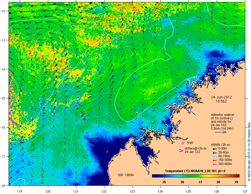
Task: Click latitude axis label '-16'
Action: pos(3,128)
